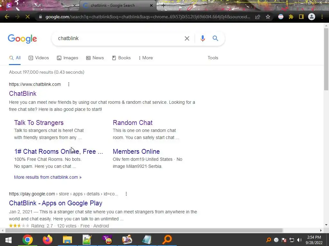This screenshot has width=329, height=246.
Task: Open Yahoo Messenger taskbar icon
Action: 107,240
